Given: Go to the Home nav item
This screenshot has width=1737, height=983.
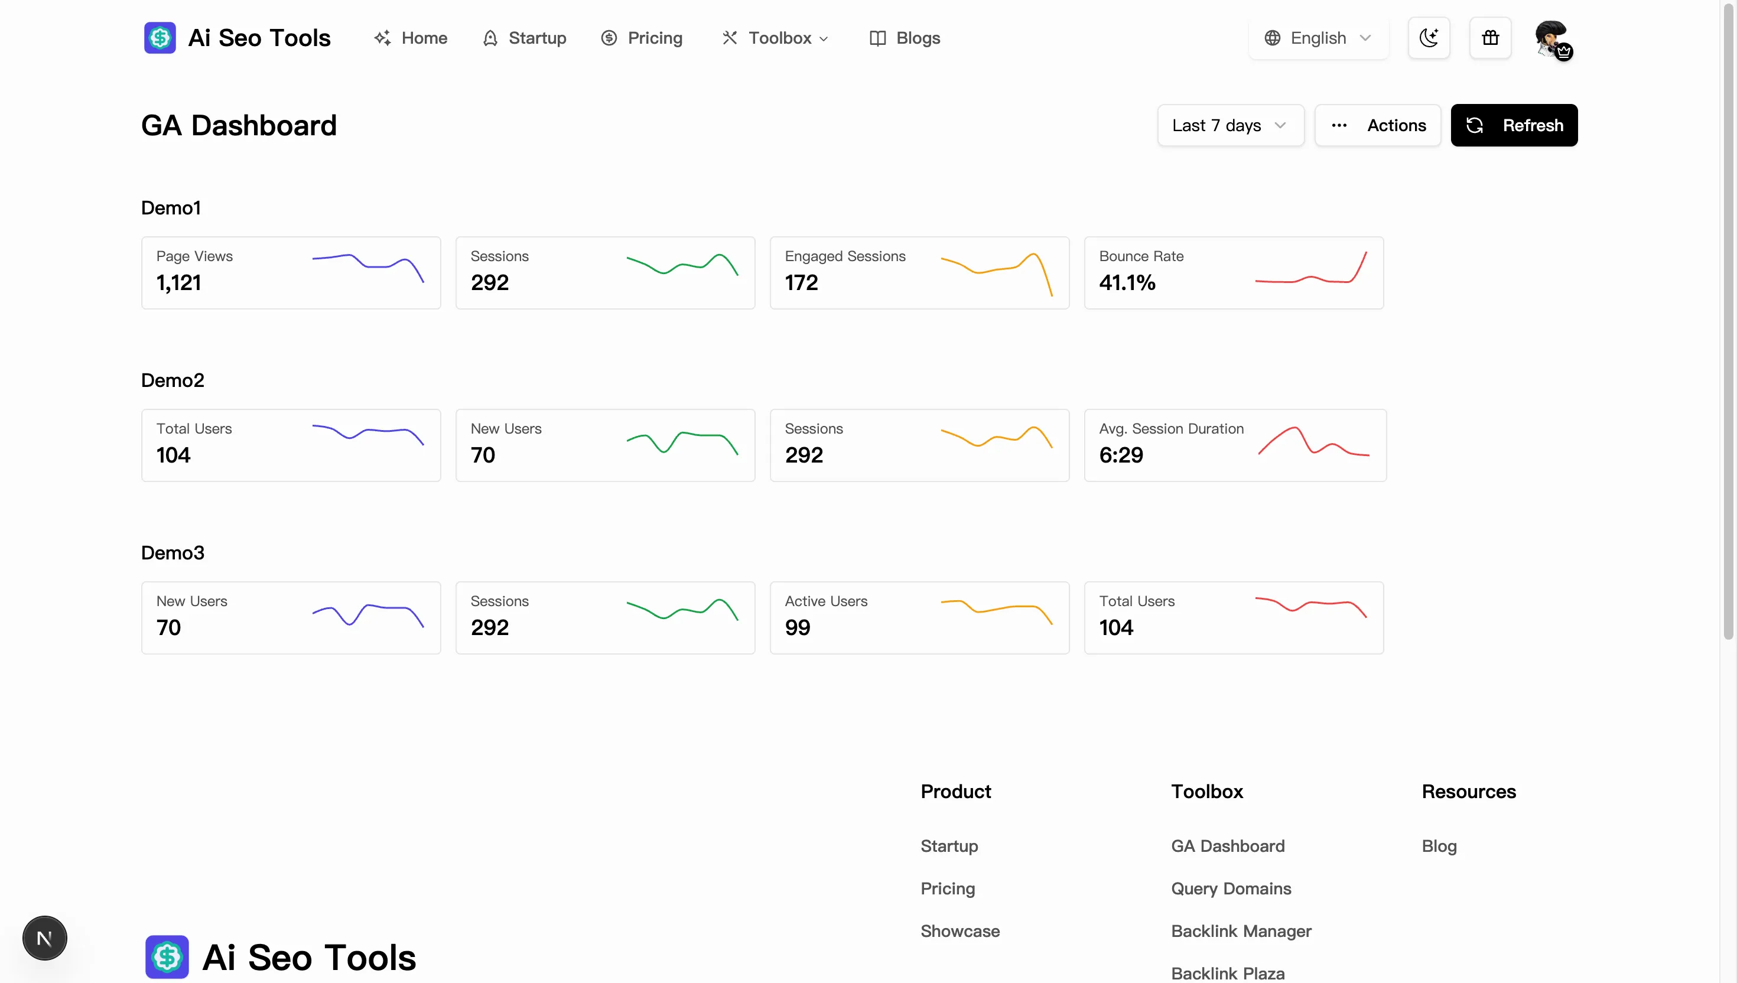Looking at the screenshot, I should pos(411,38).
